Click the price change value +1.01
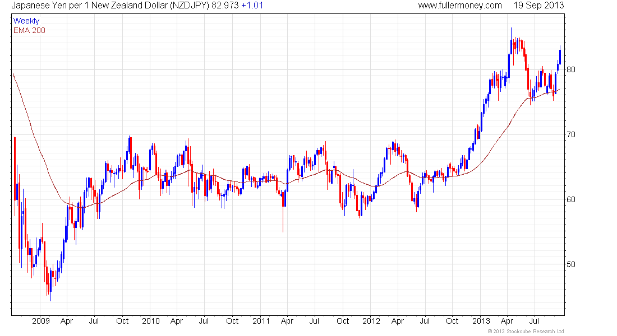Viewport: 617px width, 336px height. point(252,6)
